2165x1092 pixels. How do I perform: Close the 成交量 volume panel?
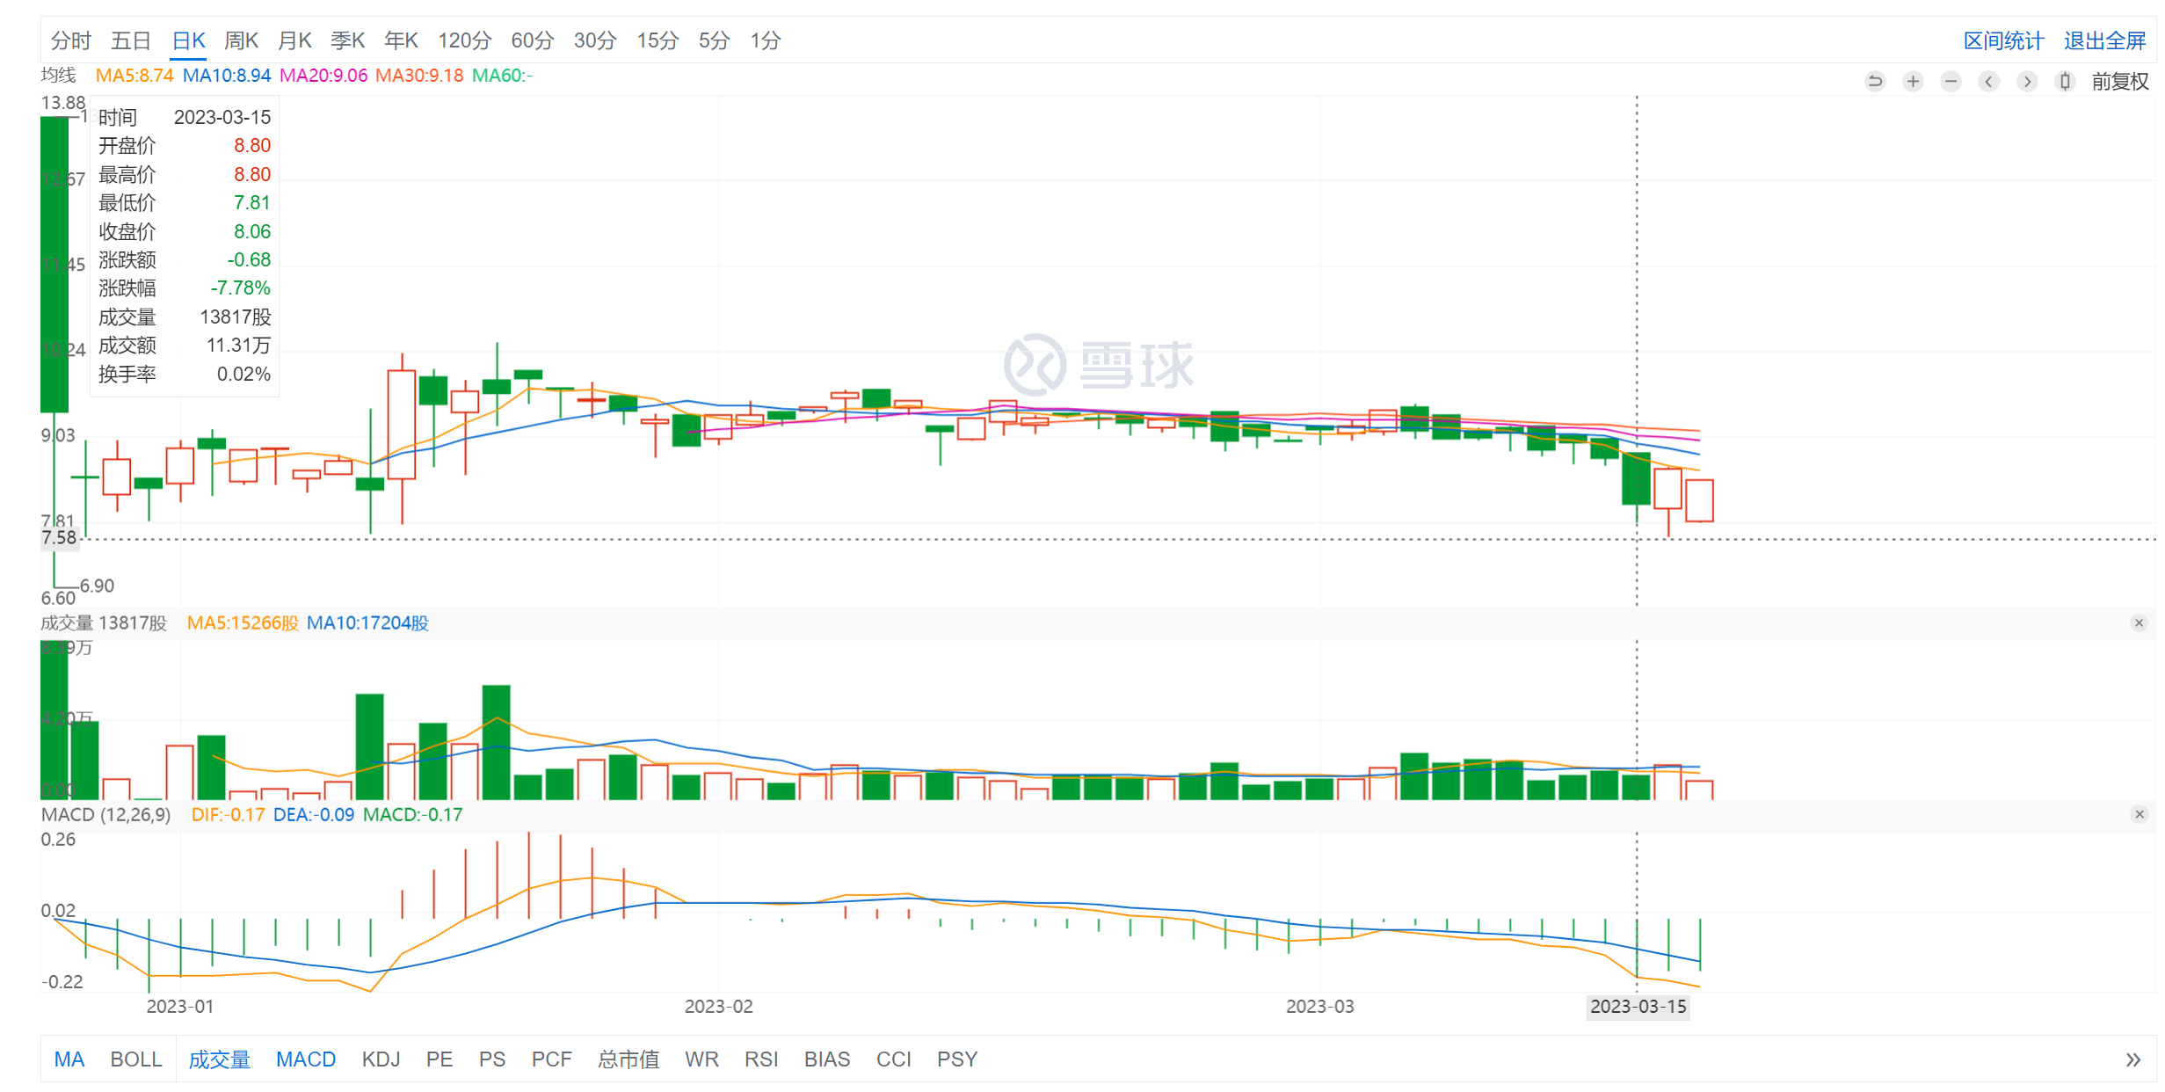tap(2139, 623)
